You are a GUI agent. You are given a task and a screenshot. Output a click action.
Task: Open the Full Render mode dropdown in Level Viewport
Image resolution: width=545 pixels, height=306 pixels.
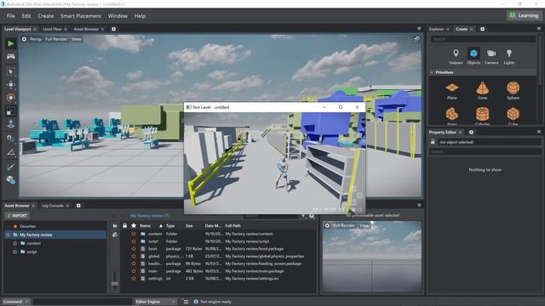coord(56,39)
